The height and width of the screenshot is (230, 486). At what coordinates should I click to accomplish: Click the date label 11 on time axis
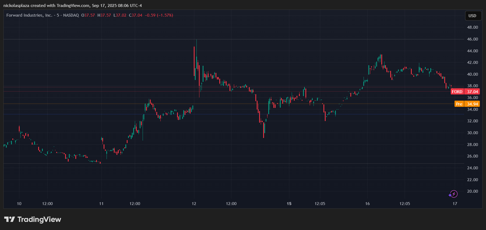tap(101, 204)
